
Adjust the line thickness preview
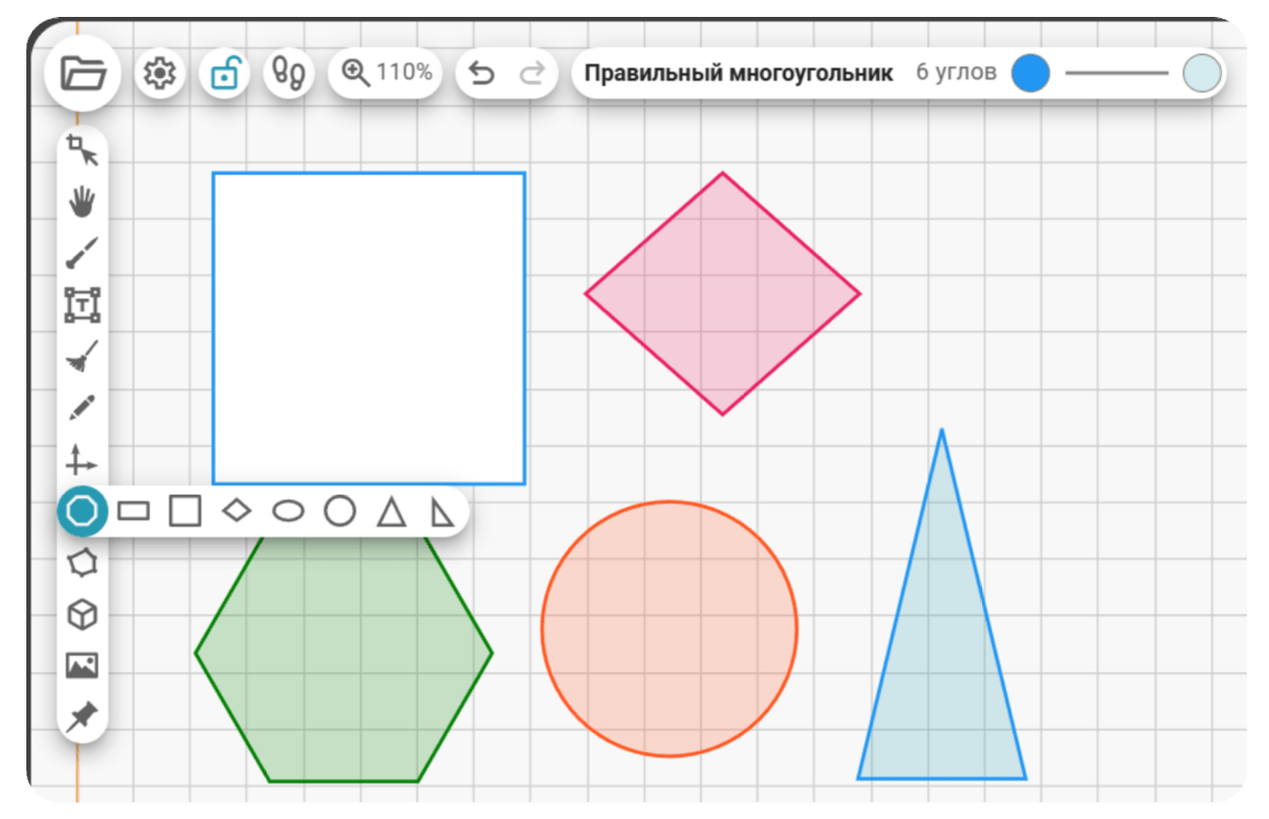point(1117,73)
